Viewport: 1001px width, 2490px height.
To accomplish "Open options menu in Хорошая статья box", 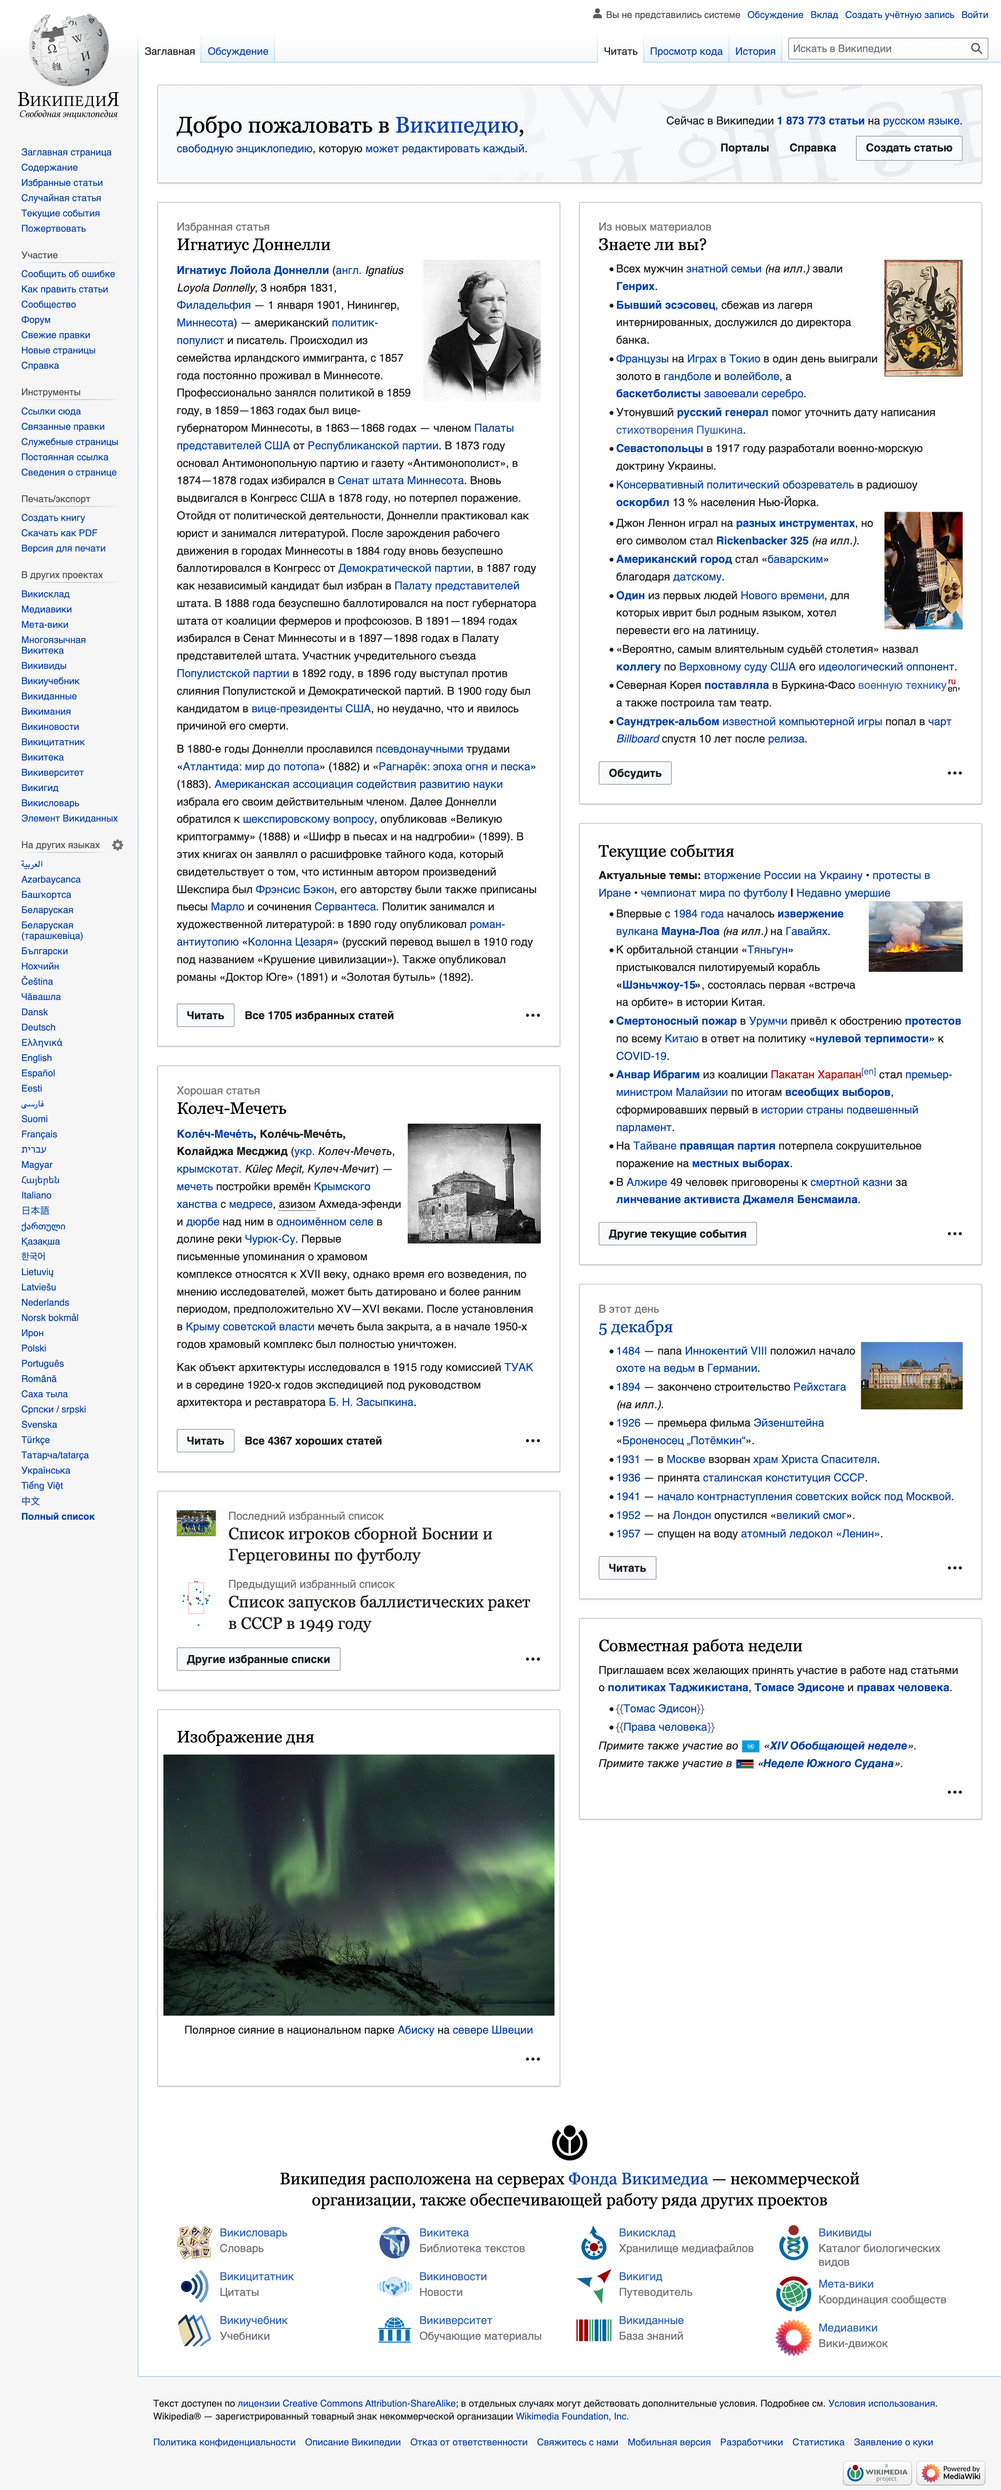I will coord(532,1440).
